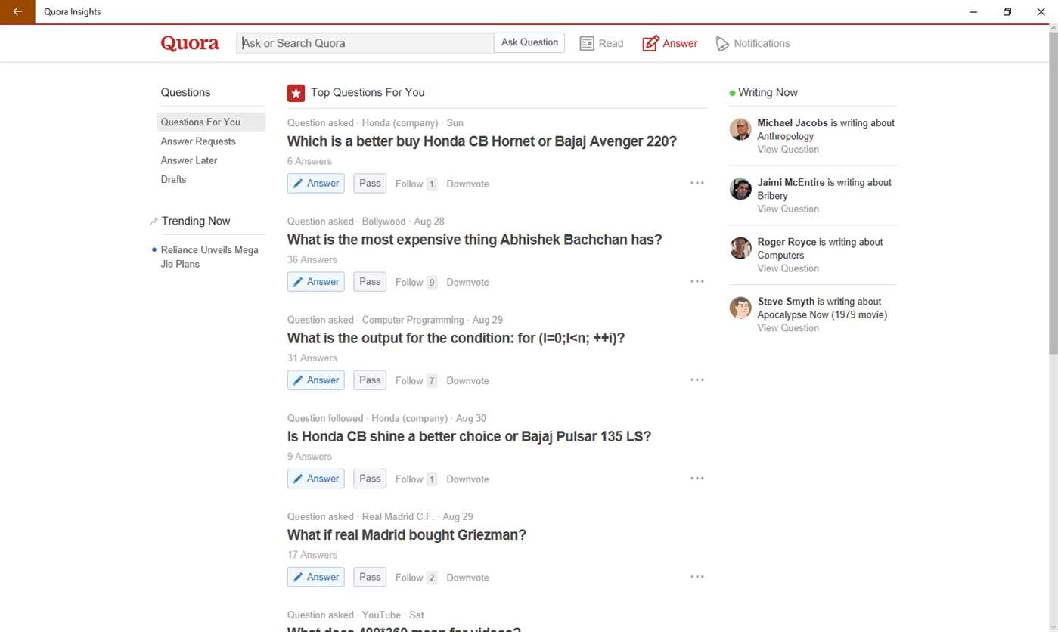Open Abhishek Bachchan expensive thing question

pyautogui.click(x=474, y=240)
